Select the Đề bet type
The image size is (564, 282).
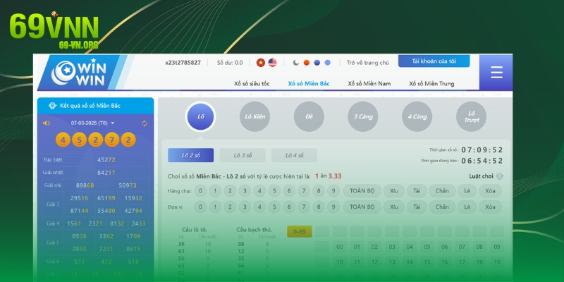(x=309, y=116)
